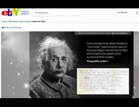
Task: Open the All Categories dropdown
Action: 127,12
